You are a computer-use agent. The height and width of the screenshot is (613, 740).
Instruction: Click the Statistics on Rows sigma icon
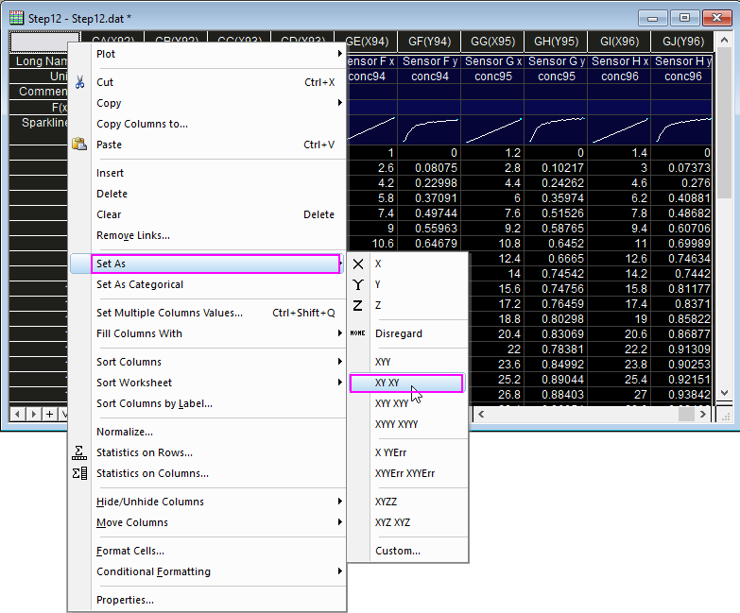pyautogui.click(x=79, y=452)
